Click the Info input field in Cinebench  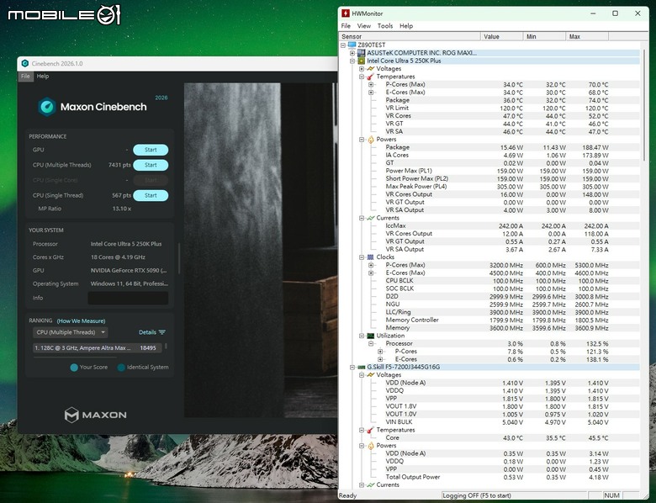tap(128, 298)
